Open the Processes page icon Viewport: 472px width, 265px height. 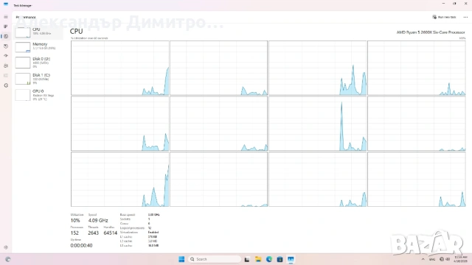[x=6, y=26]
